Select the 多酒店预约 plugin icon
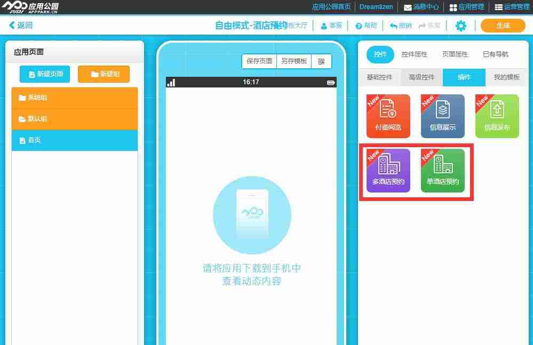Viewport: 533px width, 345px height. coord(388,171)
